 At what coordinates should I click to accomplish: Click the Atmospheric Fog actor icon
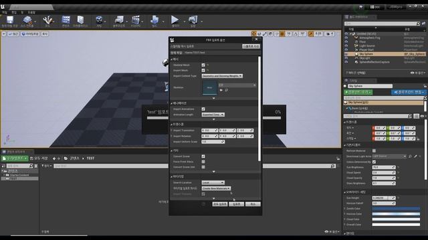pyautogui.click(x=356, y=38)
